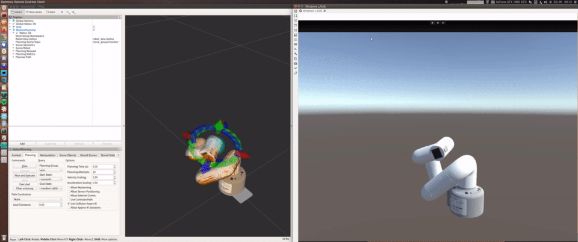Close the Windows LAVIE connection tab
Viewport: 578px width, 242px height.
click(325, 11)
